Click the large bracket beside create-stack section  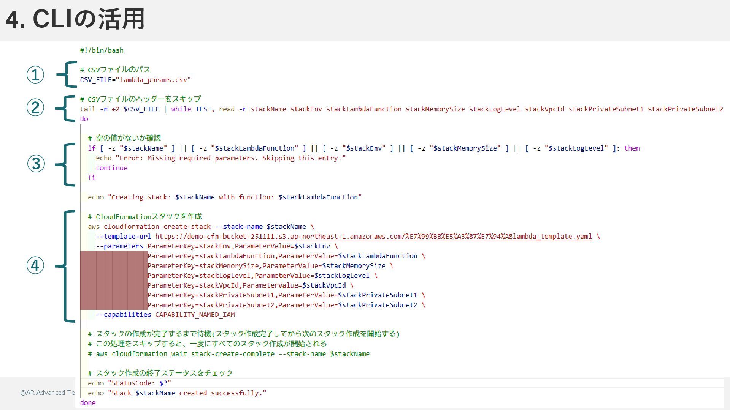[x=65, y=266]
